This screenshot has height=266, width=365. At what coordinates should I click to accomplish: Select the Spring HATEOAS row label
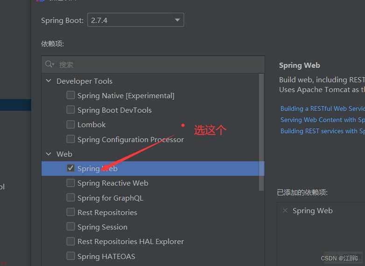pyautogui.click(x=106, y=257)
